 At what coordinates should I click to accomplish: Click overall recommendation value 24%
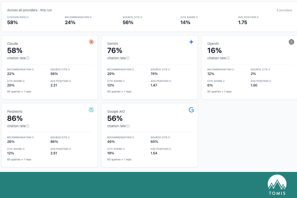(70, 22)
